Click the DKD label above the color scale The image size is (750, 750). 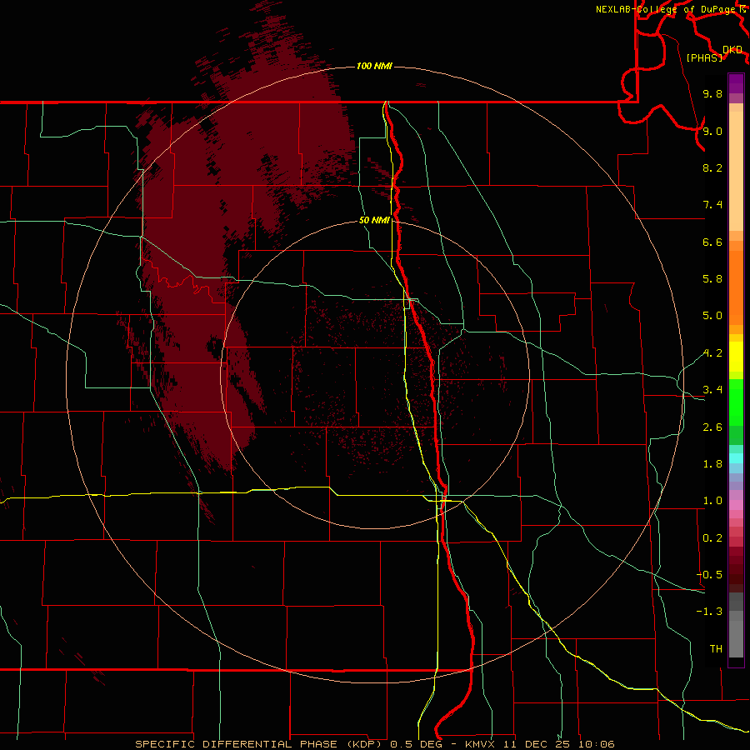click(x=732, y=49)
